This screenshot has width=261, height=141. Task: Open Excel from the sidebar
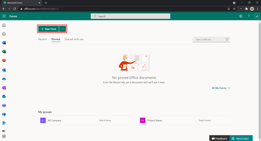coord(4,52)
